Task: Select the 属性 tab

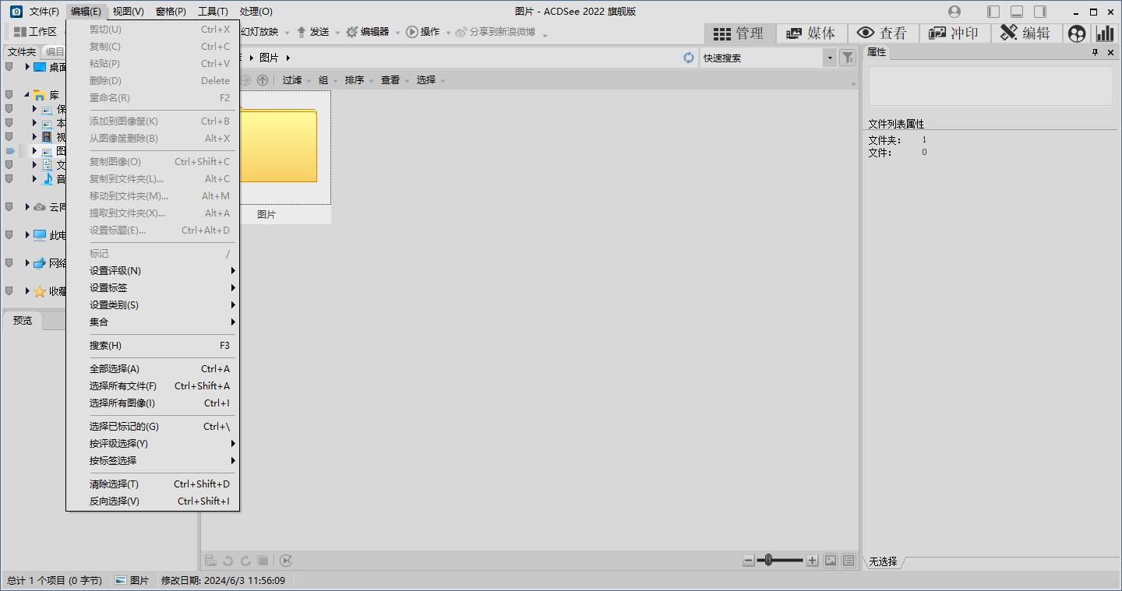Action: tap(877, 52)
